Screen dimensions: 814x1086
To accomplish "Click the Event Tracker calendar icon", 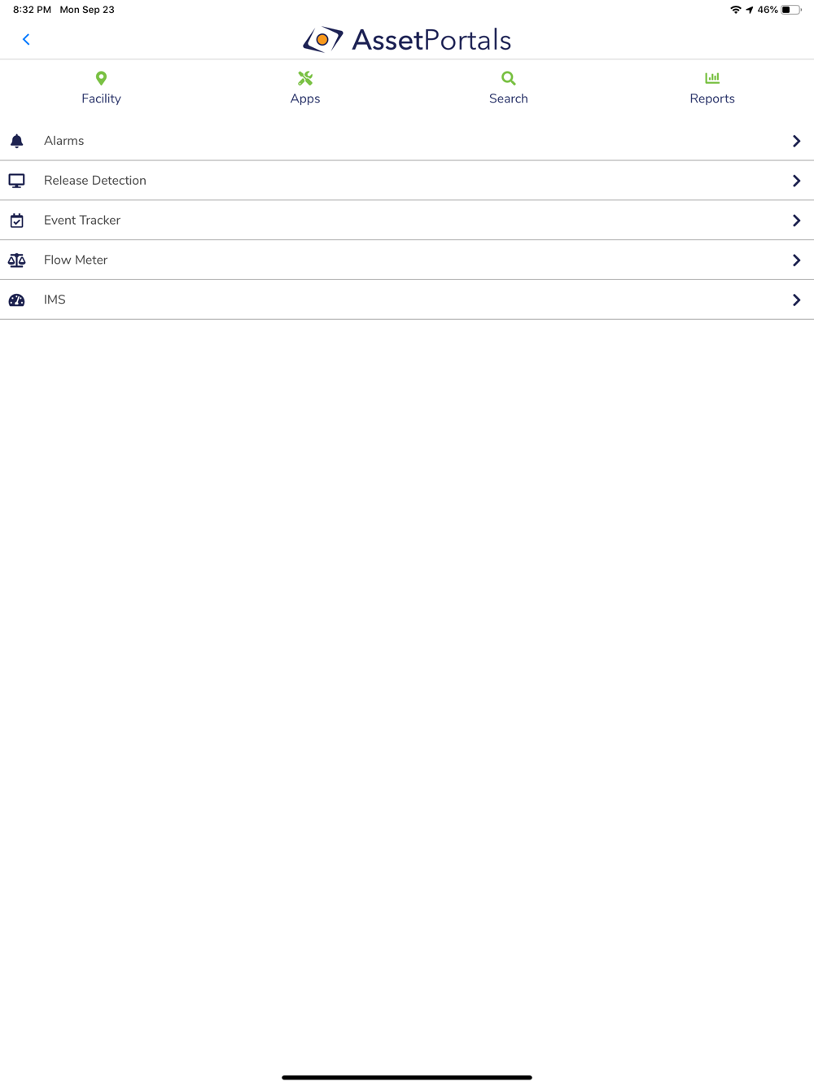I will (16, 221).
